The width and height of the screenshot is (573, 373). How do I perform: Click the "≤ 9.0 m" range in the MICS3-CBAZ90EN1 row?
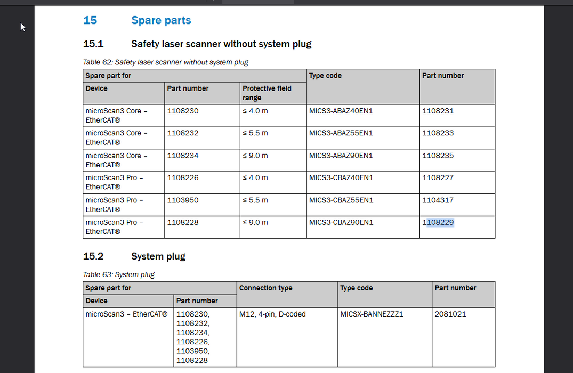[x=255, y=222]
